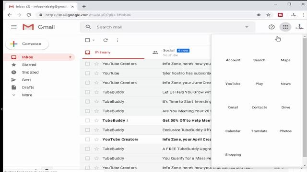Open the Support help icon

[272, 27]
